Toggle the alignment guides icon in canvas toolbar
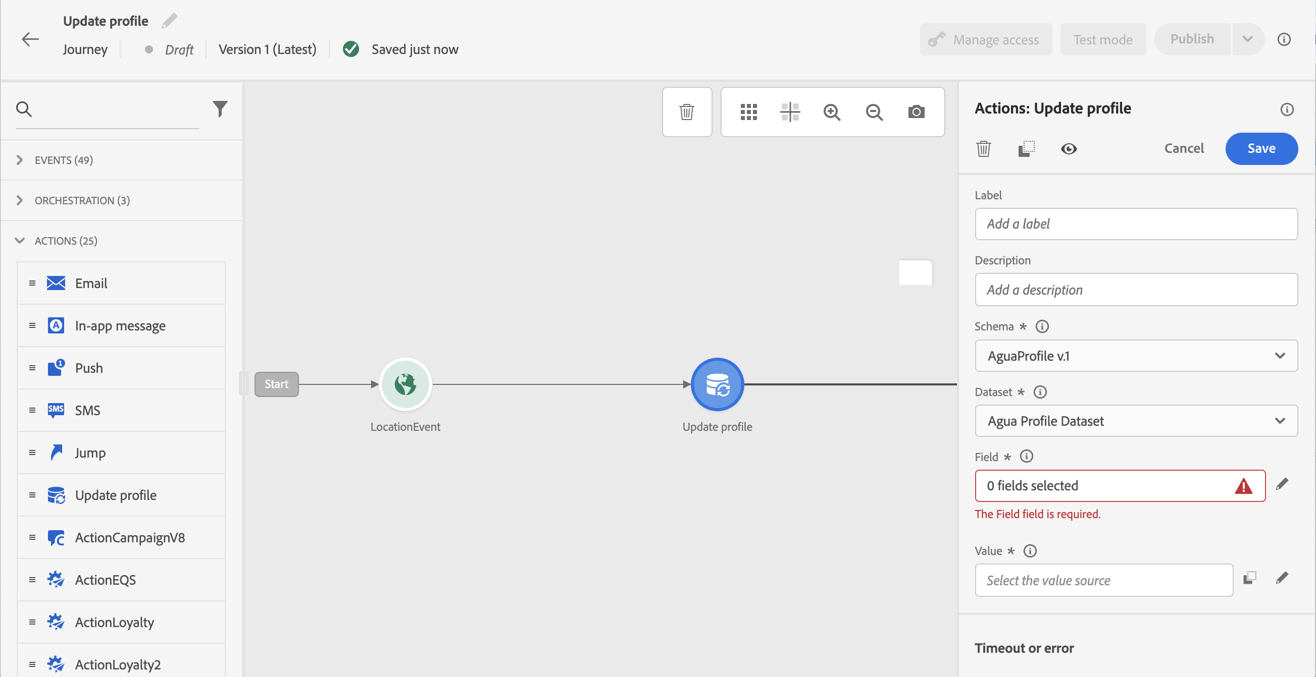1316x677 pixels. [x=790, y=111]
